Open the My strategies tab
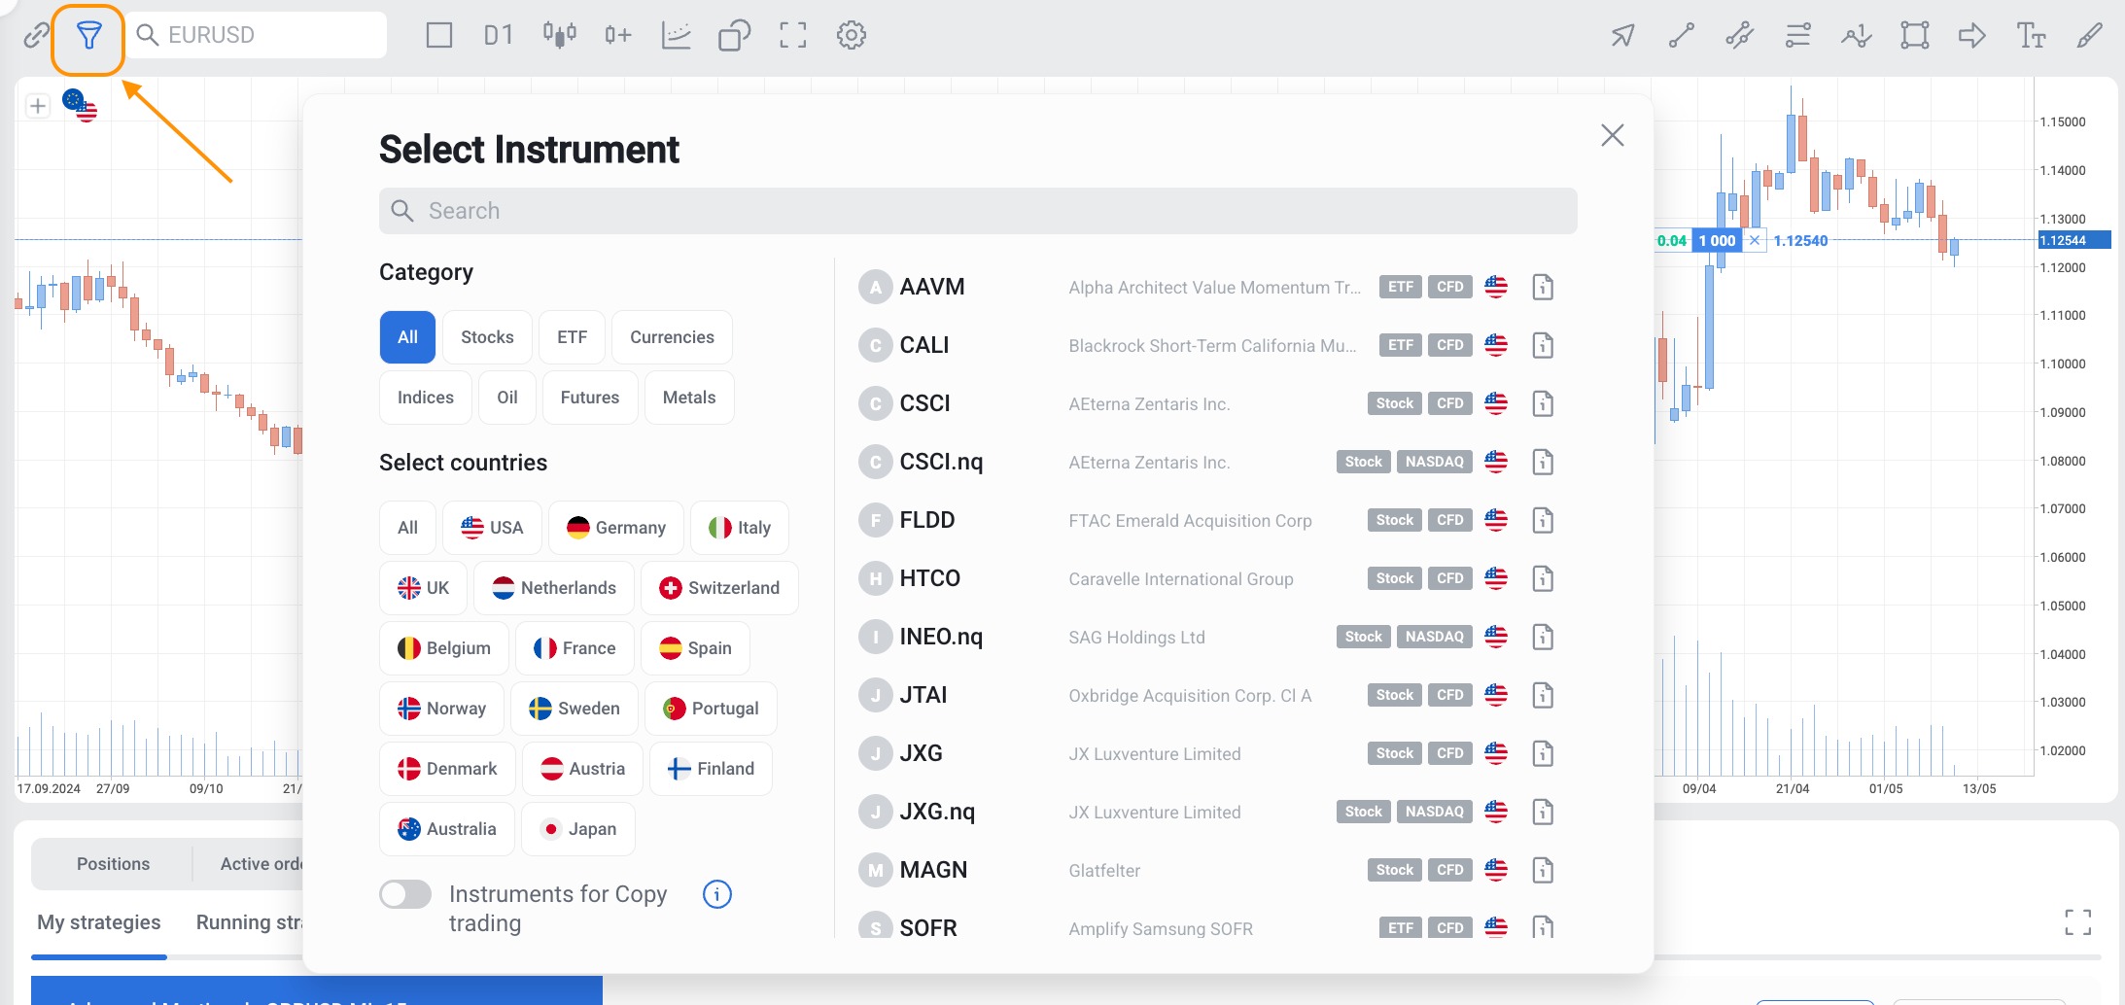The height and width of the screenshot is (1005, 2125). (x=99, y=922)
